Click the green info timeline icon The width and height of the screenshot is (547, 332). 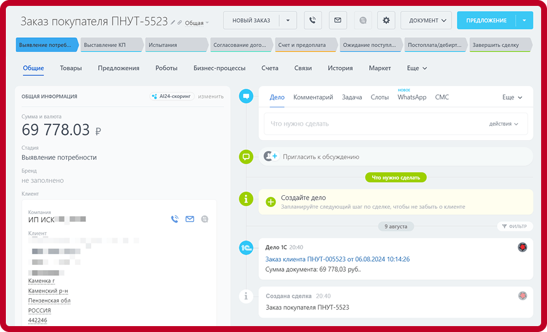coord(246,199)
